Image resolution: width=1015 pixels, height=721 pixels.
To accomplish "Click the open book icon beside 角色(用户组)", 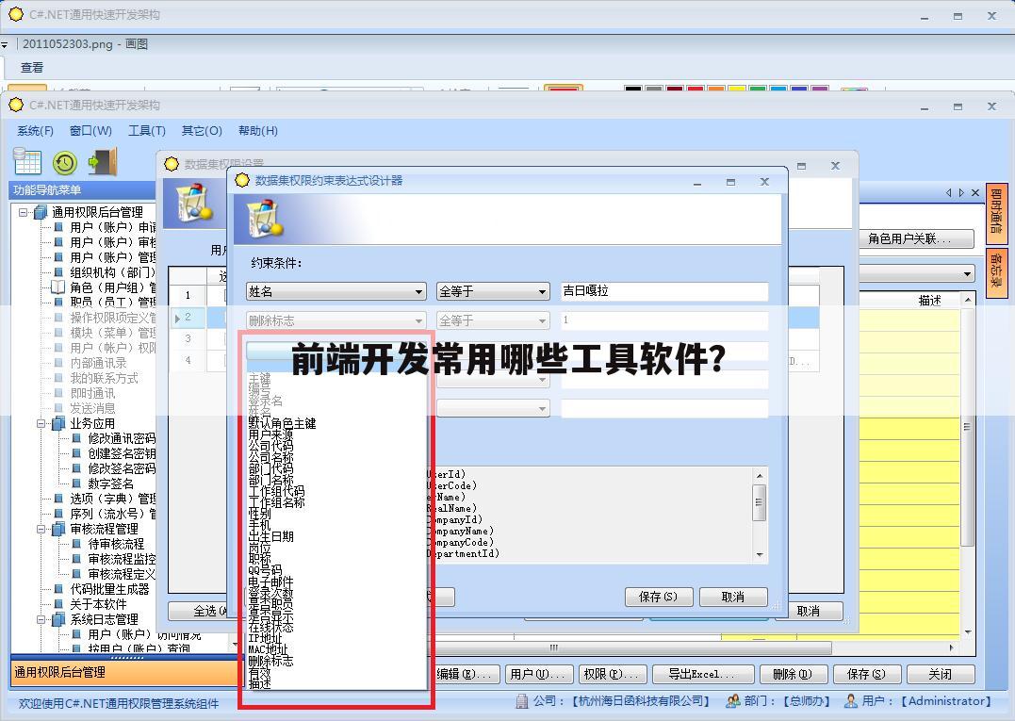I will (x=58, y=287).
